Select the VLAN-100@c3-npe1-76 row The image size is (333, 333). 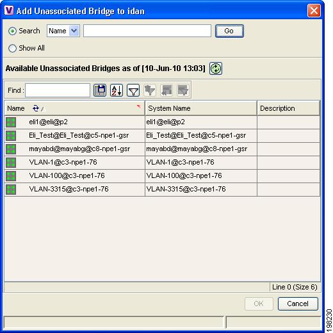tap(162, 176)
